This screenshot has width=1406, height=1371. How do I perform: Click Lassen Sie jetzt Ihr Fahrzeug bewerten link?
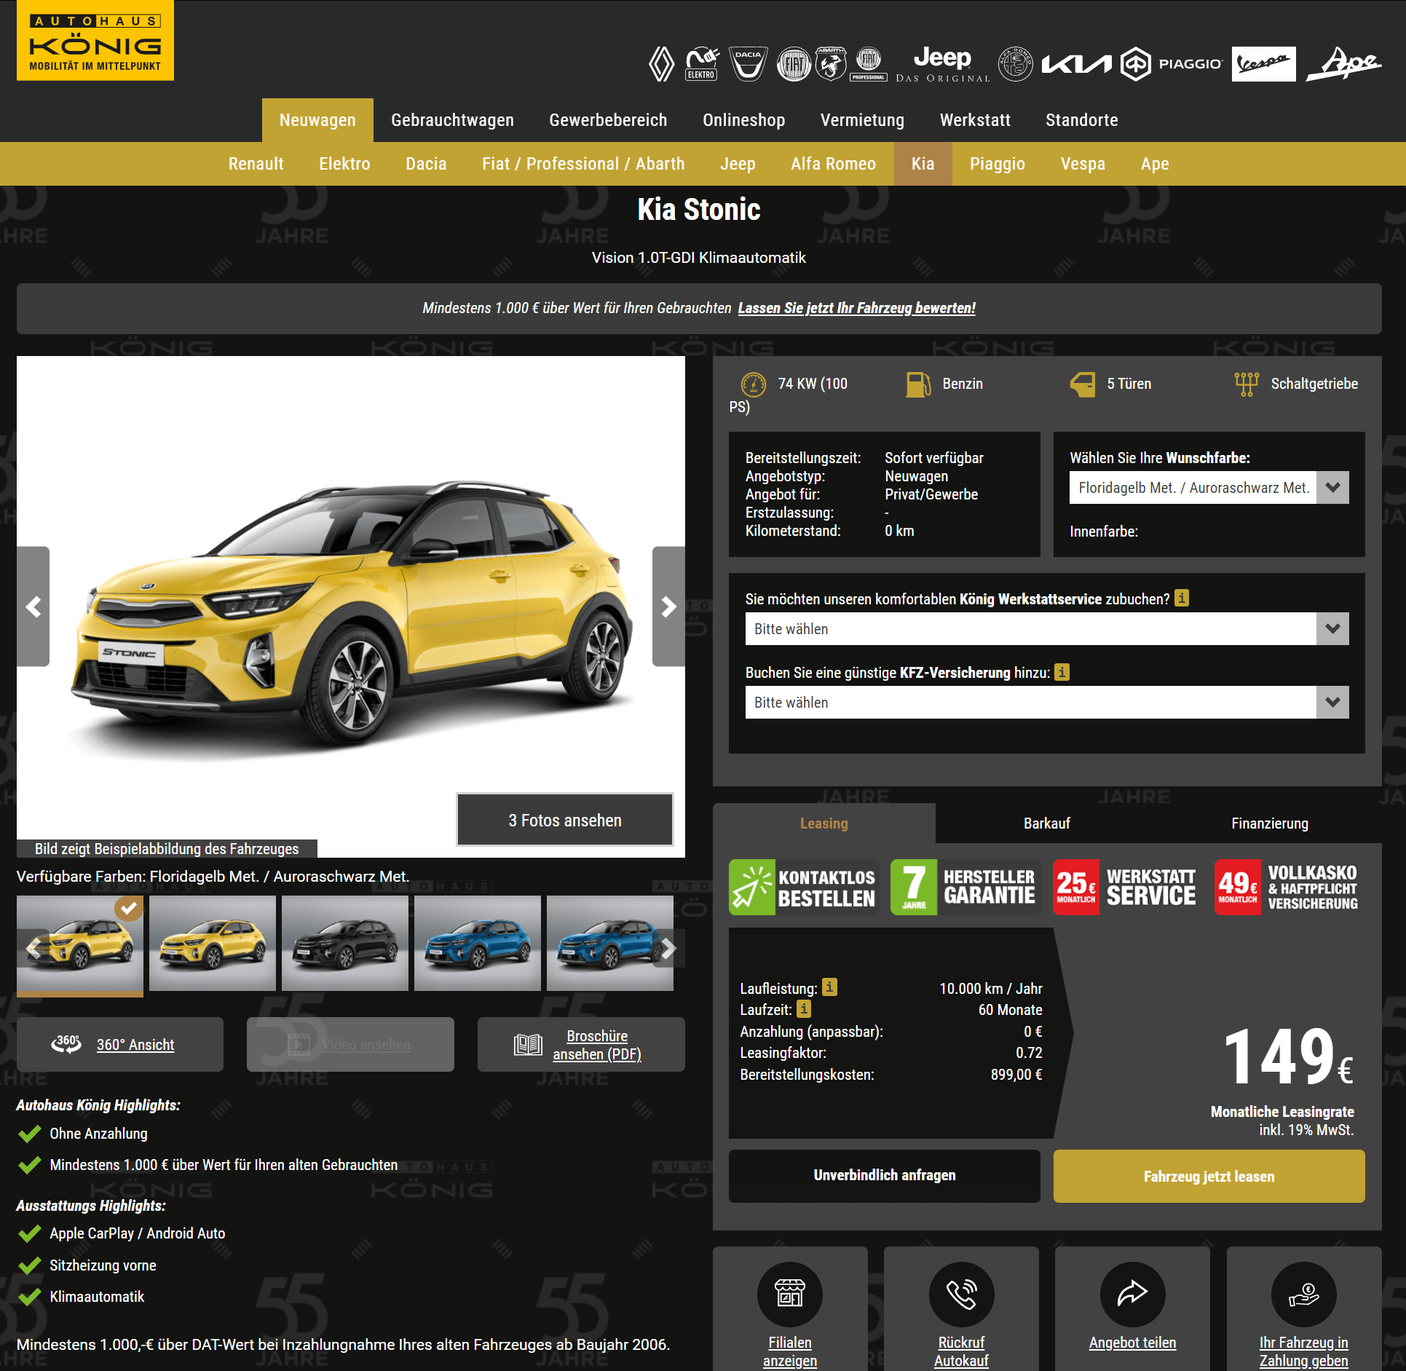click(x=856, y=308)
